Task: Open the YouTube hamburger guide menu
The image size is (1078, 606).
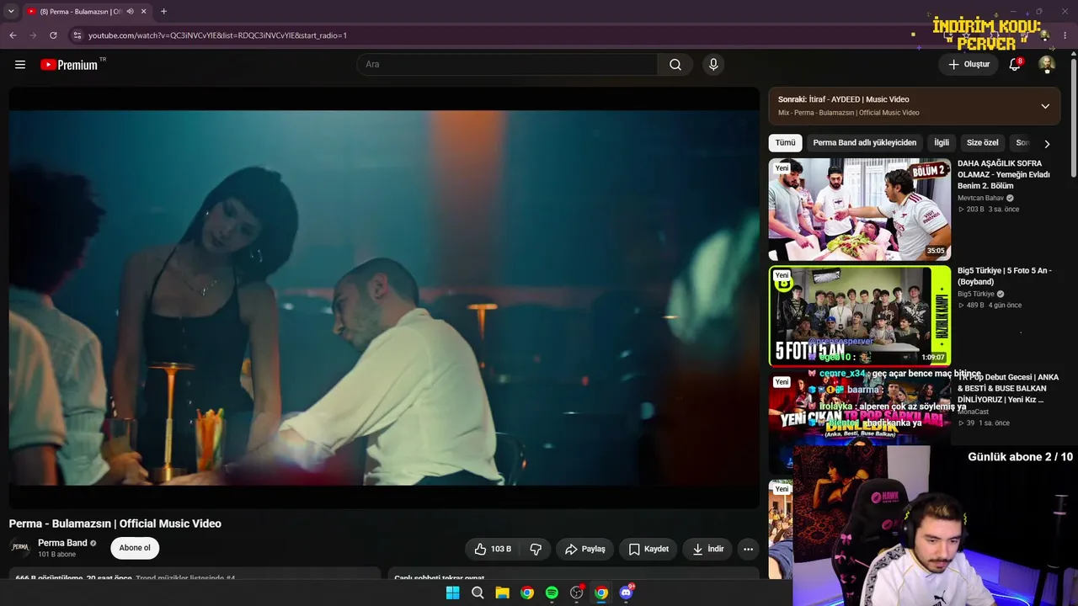Action: point(20,65)
